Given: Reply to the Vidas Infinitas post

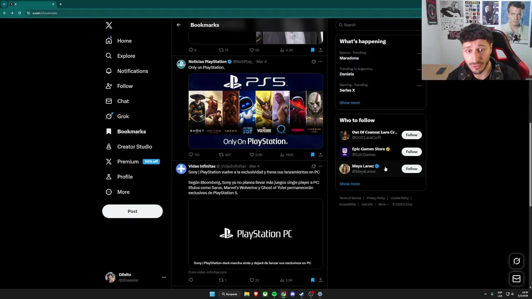Looking at the screenshot, I should coord(191,280).
